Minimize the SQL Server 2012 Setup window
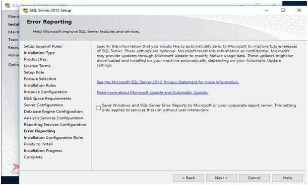 [267, 10]
